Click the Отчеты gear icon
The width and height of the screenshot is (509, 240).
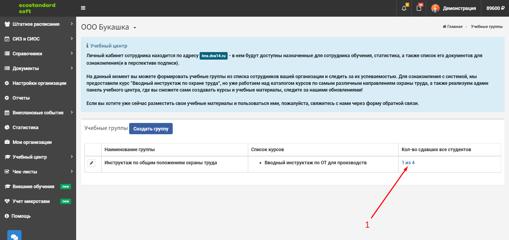pos(7,98)
